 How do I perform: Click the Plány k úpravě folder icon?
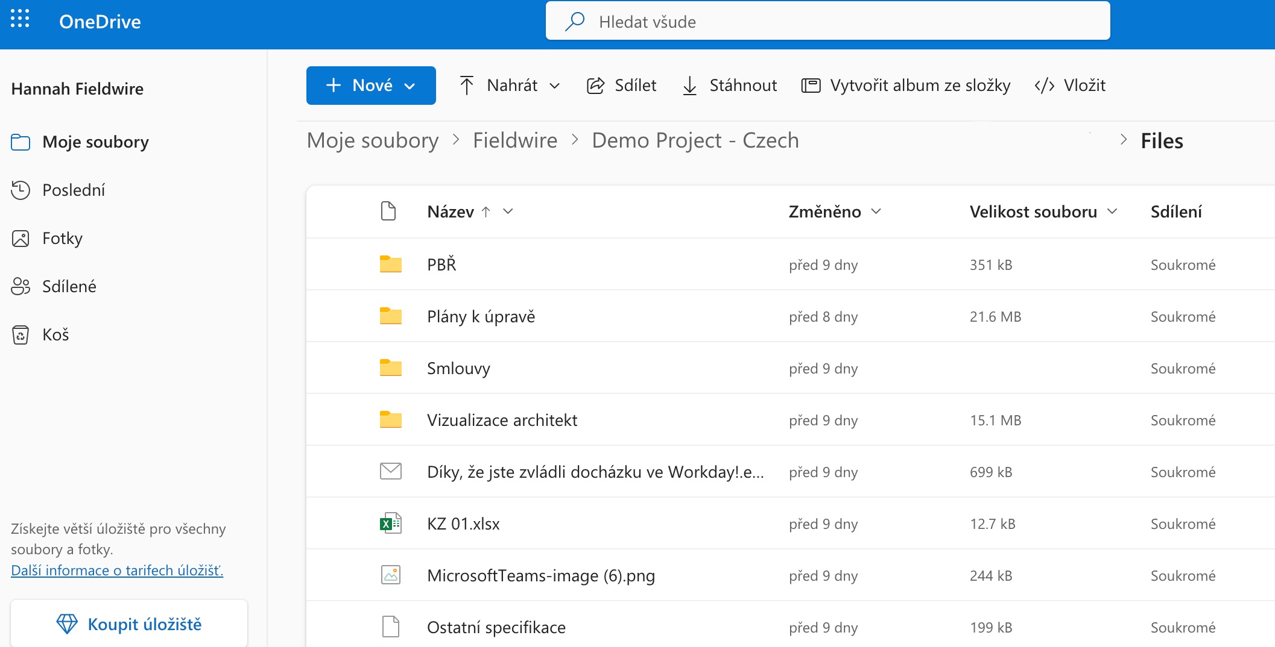click(x=391, y=316)
